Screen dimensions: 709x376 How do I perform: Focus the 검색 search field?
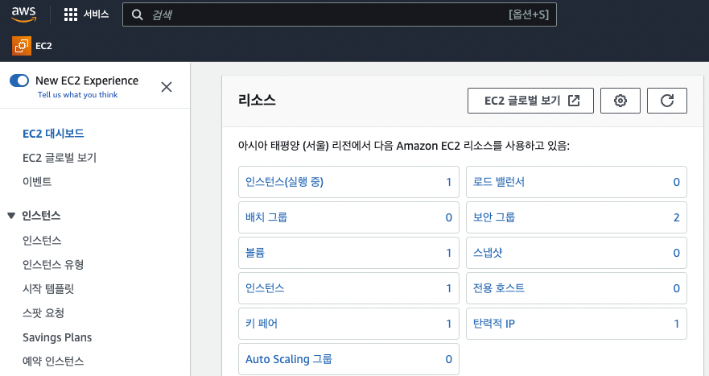pyautogui.click(x=339, y=14)
